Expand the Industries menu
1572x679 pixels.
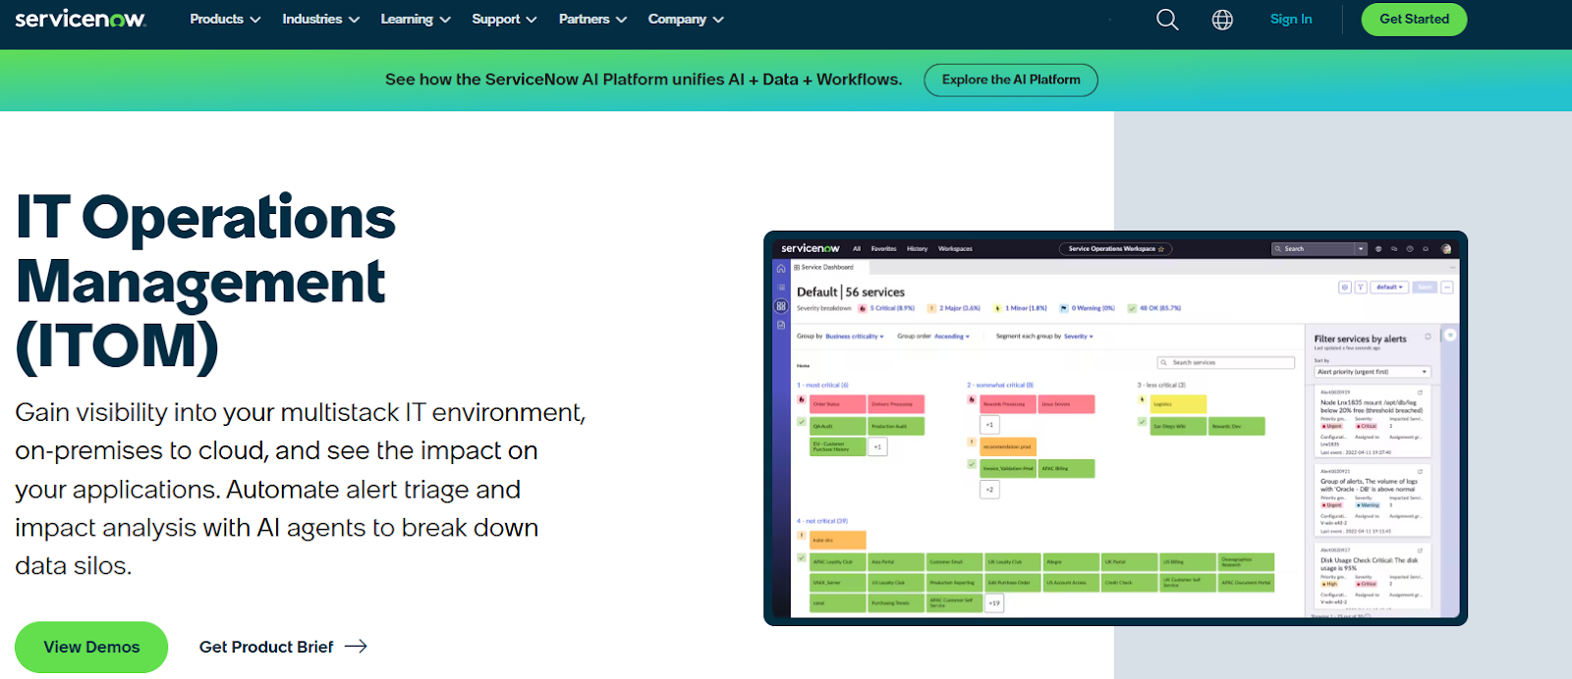[x=321, y=19]
